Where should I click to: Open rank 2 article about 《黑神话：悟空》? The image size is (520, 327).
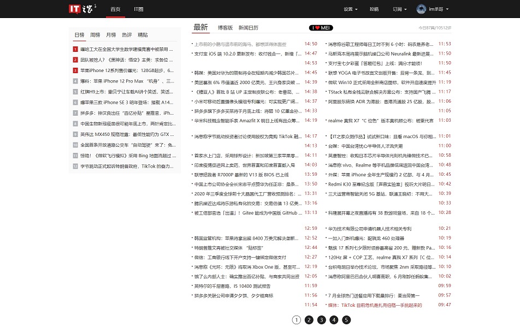[x=126, y=60]
